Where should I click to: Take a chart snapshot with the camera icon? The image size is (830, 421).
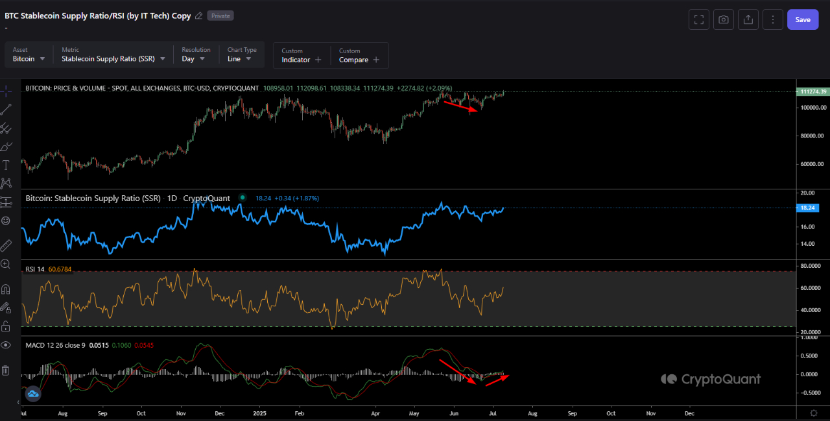723,19
